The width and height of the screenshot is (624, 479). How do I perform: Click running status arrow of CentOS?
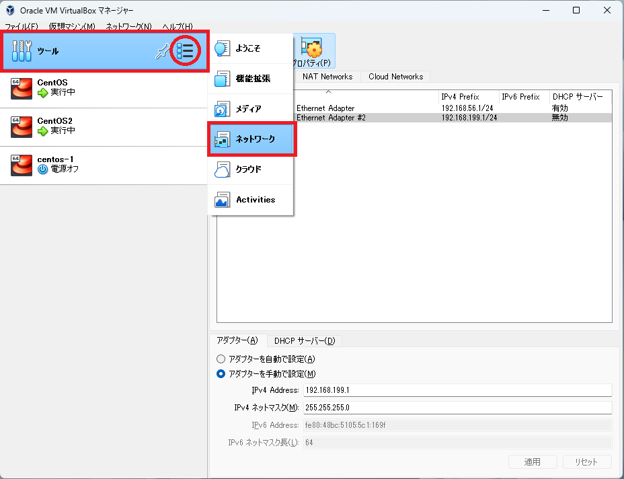click(42, 93)
